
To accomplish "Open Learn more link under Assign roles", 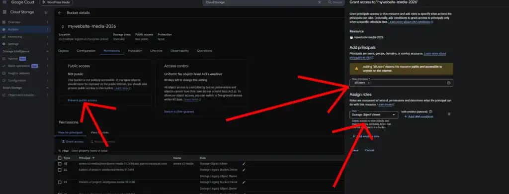I will (386, 104).
